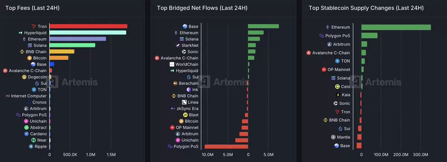The height and width of the screenshot is (162, 447).
Task: Click the Top Fees (Last 24H) title
Action: pos(32,8)
